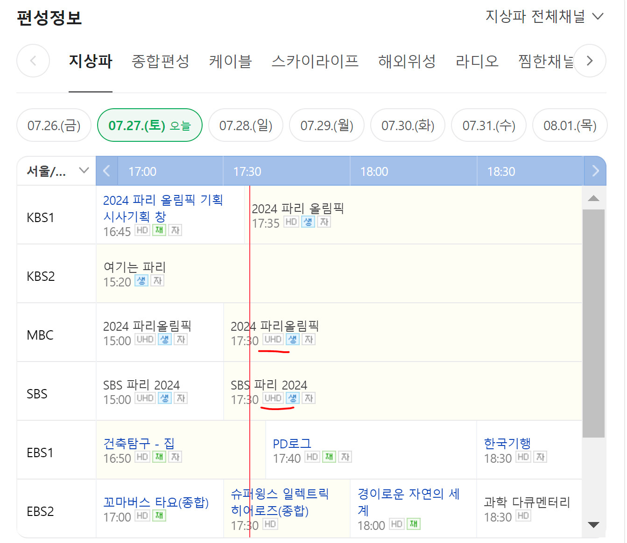Click HD badge on KBS1 17:35 program

point(291,222)
